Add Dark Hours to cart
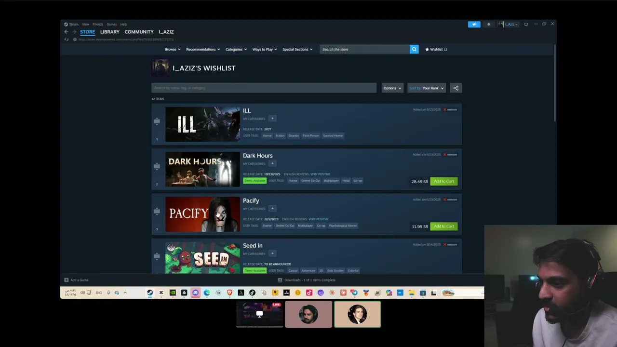 pos(444,181)
